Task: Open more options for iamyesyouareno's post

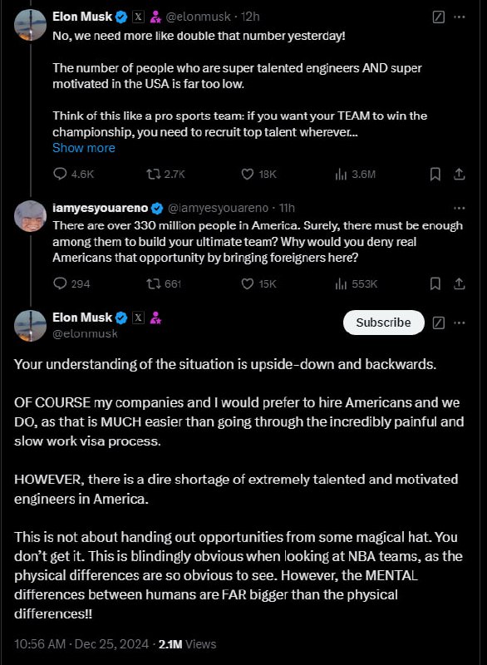Action: (x=460, y=209)
